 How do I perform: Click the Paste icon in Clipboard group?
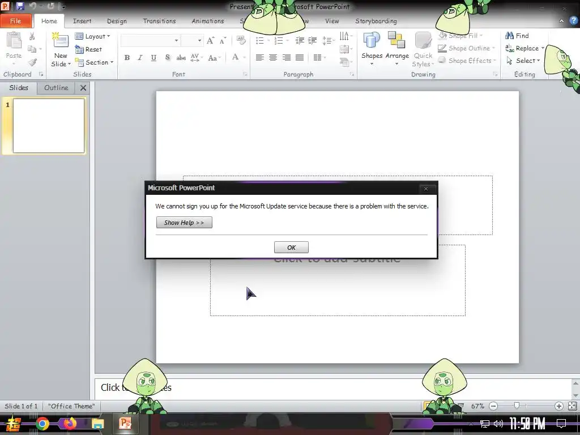pos(14,41)
